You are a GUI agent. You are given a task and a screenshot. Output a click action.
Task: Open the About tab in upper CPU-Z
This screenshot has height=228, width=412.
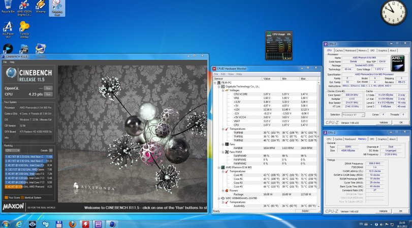[393, 51]
